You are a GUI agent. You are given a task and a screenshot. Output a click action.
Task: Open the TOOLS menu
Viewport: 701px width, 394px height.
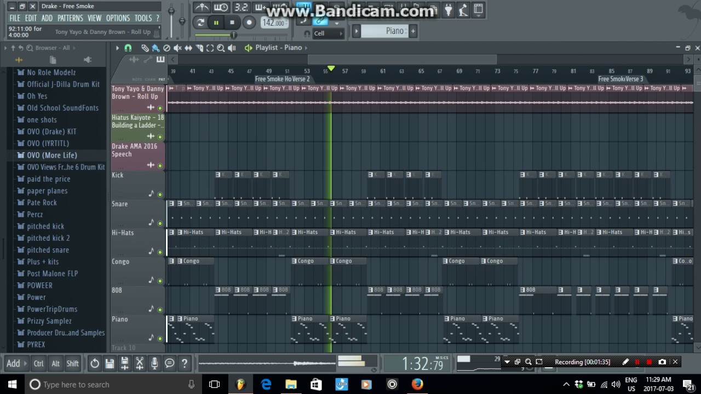(143, 18)
